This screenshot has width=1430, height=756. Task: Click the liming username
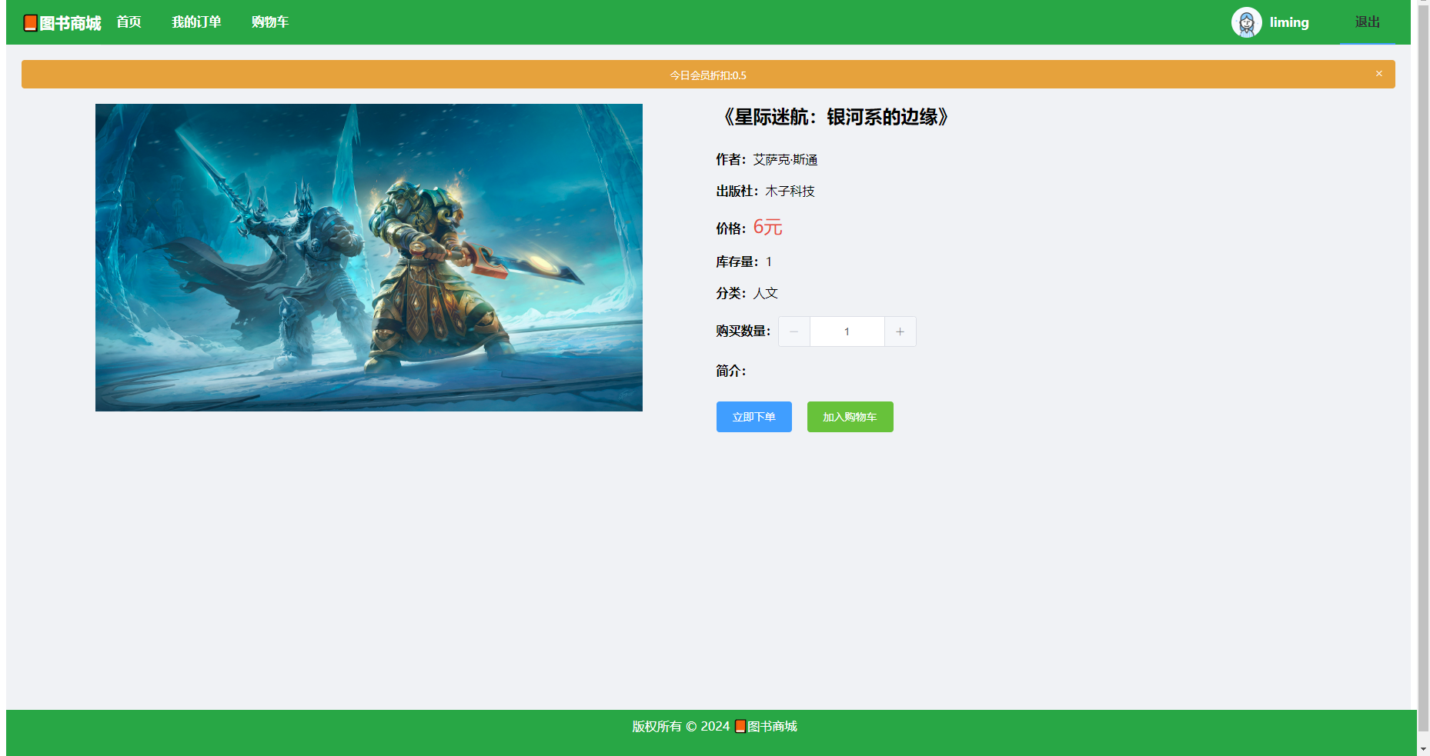click(1289, 22)
